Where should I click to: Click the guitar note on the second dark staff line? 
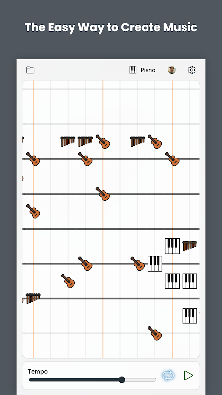tap(103, 194)
